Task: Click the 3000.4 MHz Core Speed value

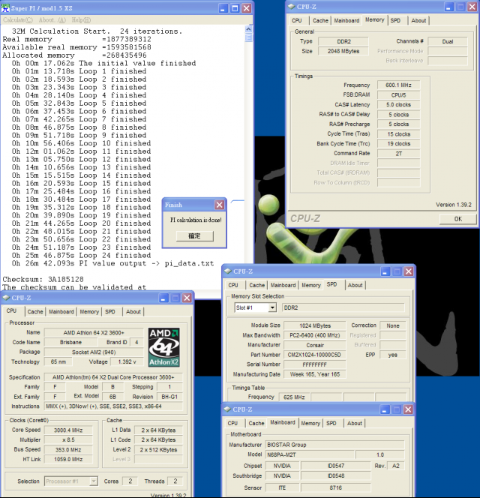Action: (68, 430)
